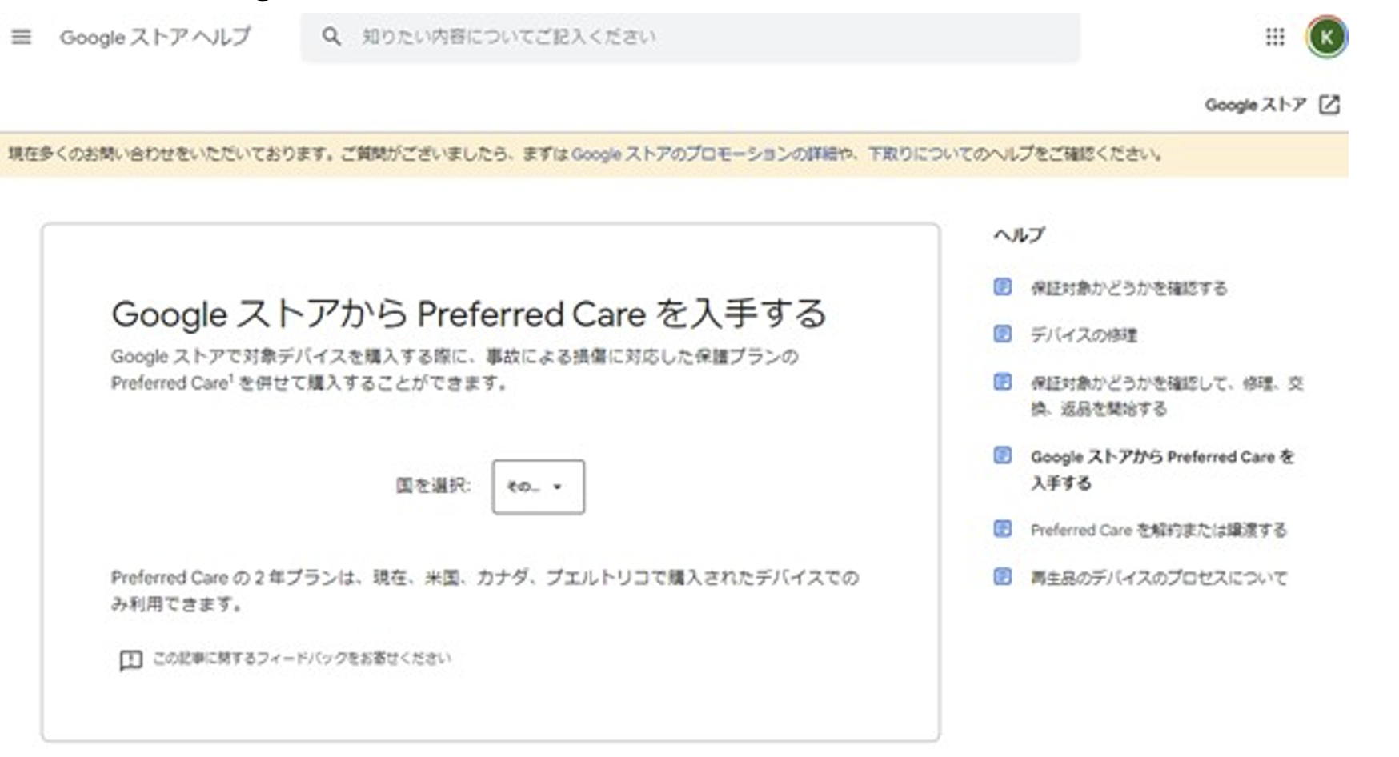The height and width of the screenshot is (757, 1399).
Task: Click この記事に関するフィードバックをお寄せください link
Action: tap(302, 659)
